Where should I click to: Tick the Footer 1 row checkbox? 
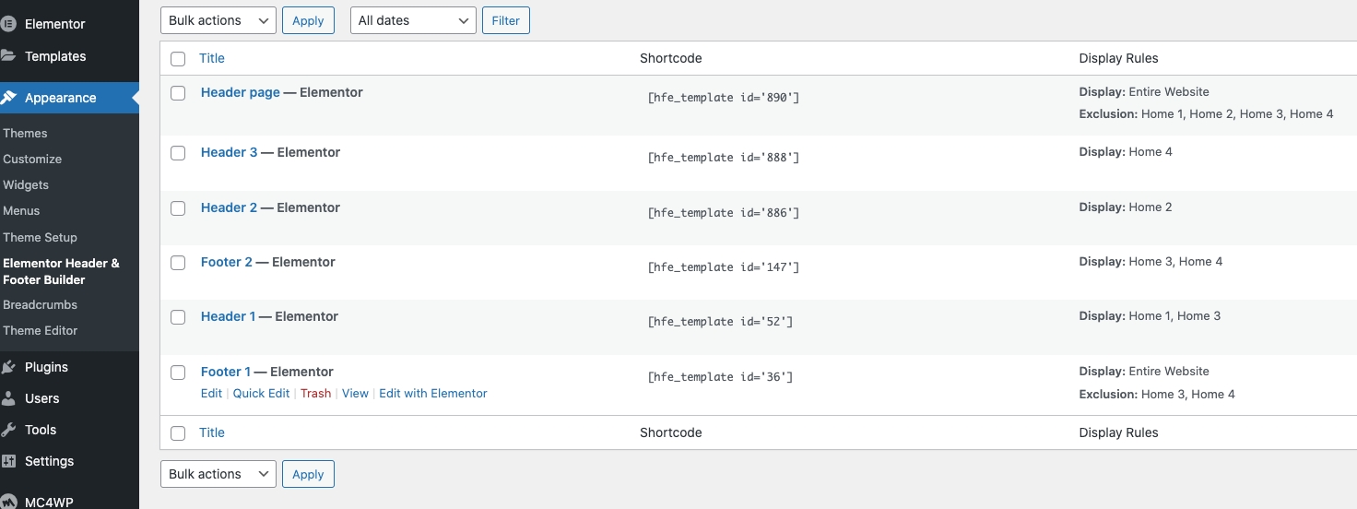(x=178, y=373)
